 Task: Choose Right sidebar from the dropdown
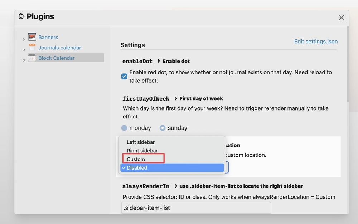coord(172,151)
